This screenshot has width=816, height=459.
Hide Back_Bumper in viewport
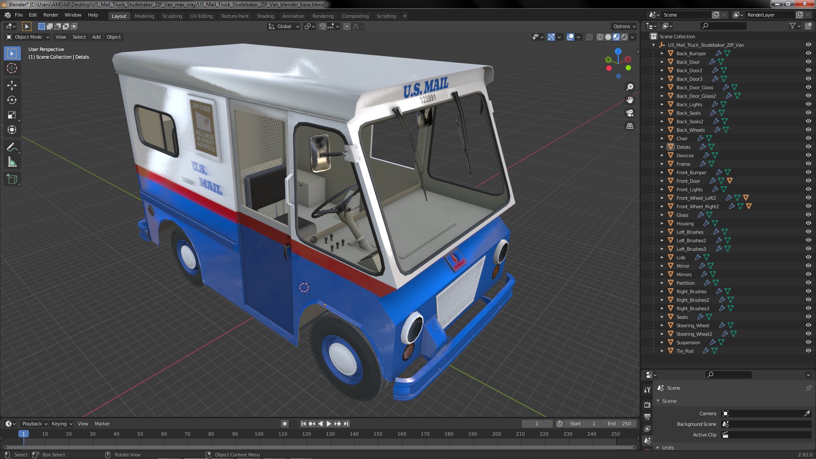pyautogui.click(x=808, y=54)
